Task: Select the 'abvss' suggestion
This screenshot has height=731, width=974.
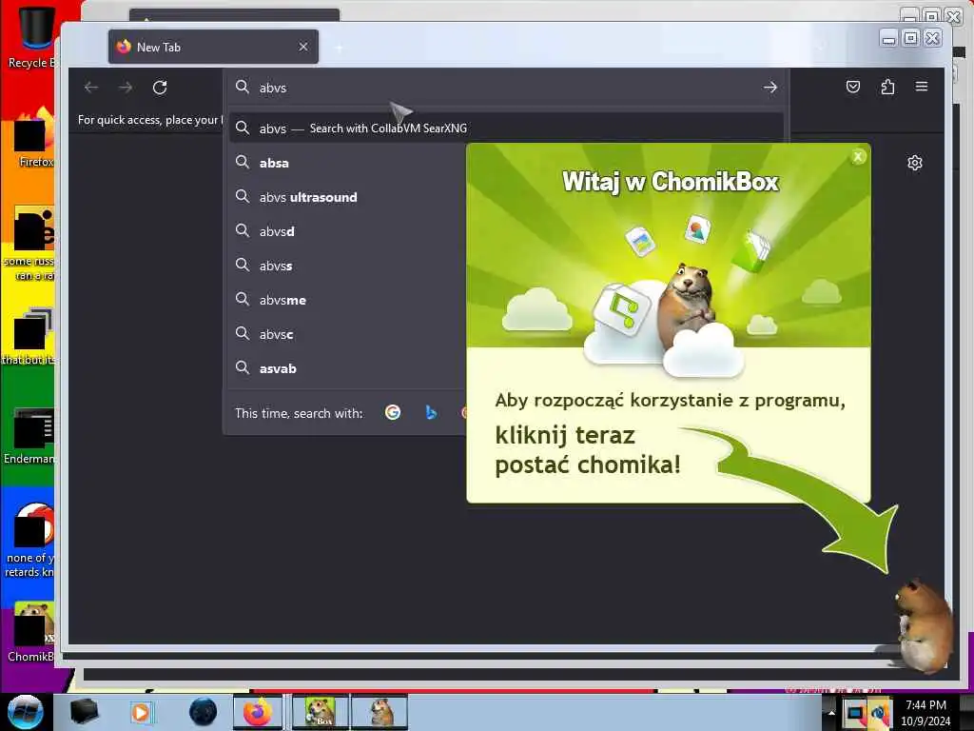Action: tap(348, 266)
